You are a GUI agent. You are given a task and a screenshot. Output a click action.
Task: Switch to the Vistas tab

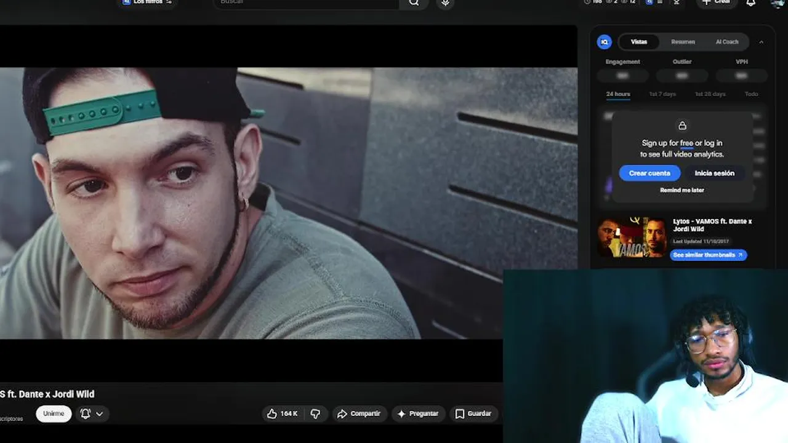coord(639,42)
